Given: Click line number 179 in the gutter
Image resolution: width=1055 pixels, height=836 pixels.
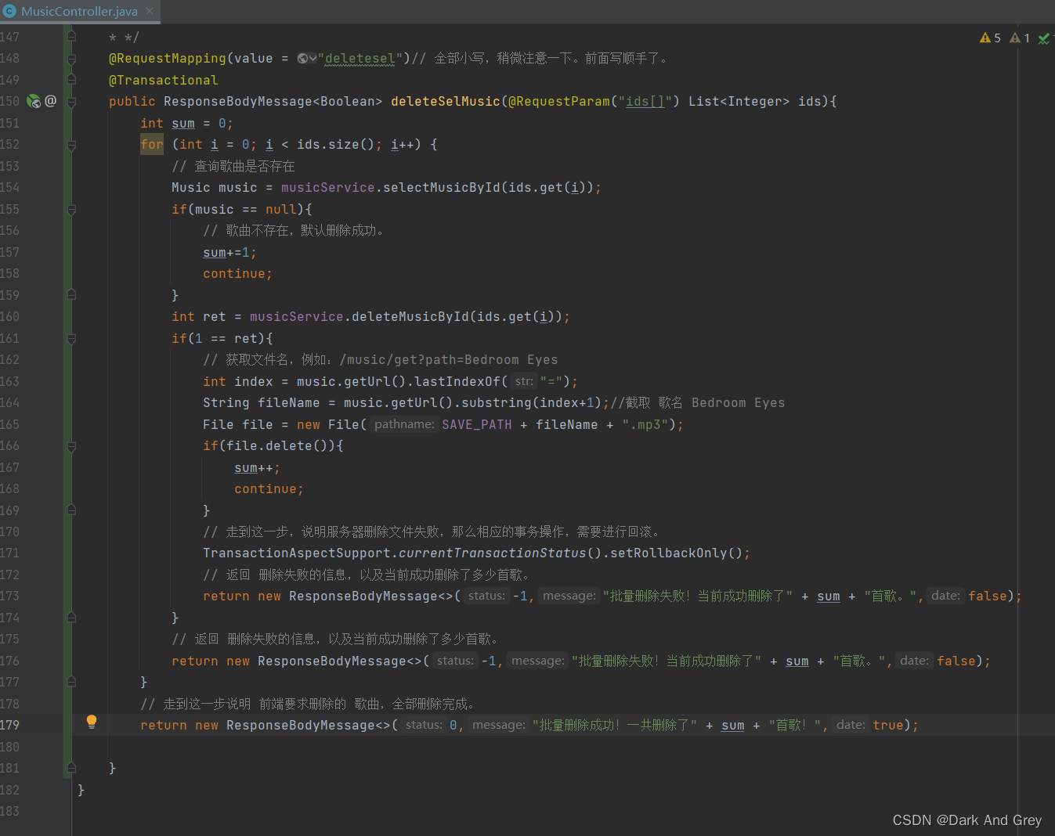Looking at the screenshot, I should [10, 725].
